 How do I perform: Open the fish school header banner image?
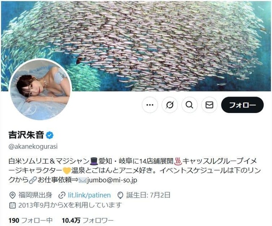pos(136,46)
